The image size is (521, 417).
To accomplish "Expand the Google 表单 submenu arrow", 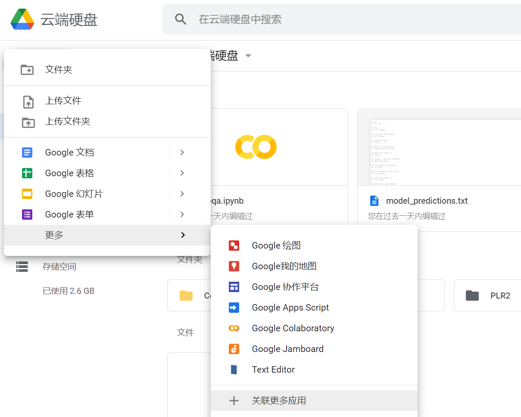I will pos(182,215).
